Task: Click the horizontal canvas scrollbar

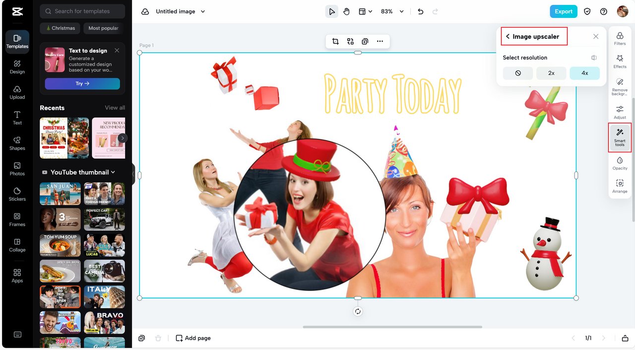Action: pyautogui.click(x=392, y=327)
